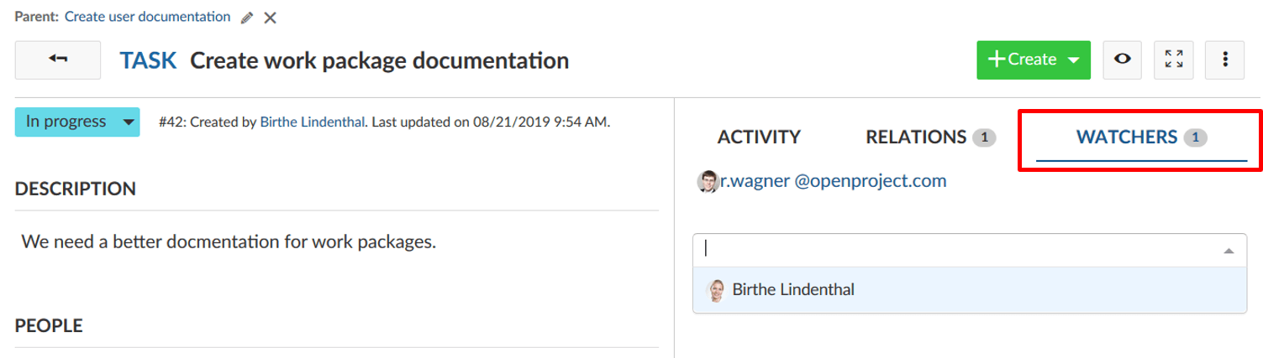The width and height of the screenshot is (1263, 358).
Task: Click the back arrow button
Action: 58,60
